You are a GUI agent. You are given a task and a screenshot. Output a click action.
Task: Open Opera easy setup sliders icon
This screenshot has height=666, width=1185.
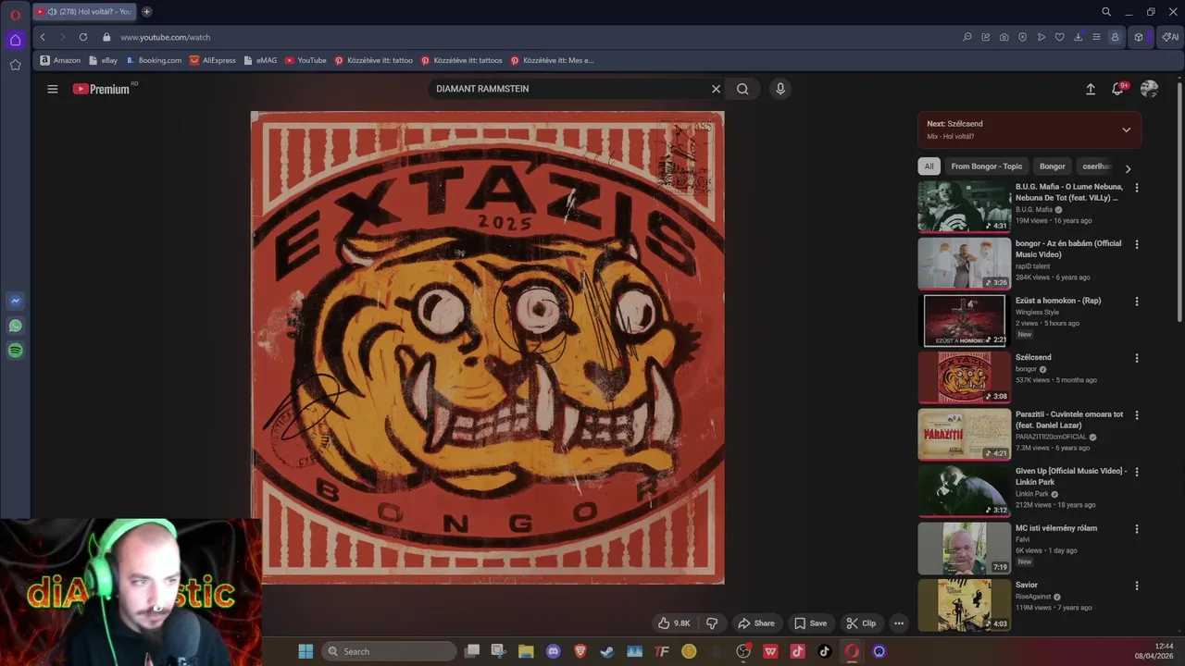point(1097,37)
